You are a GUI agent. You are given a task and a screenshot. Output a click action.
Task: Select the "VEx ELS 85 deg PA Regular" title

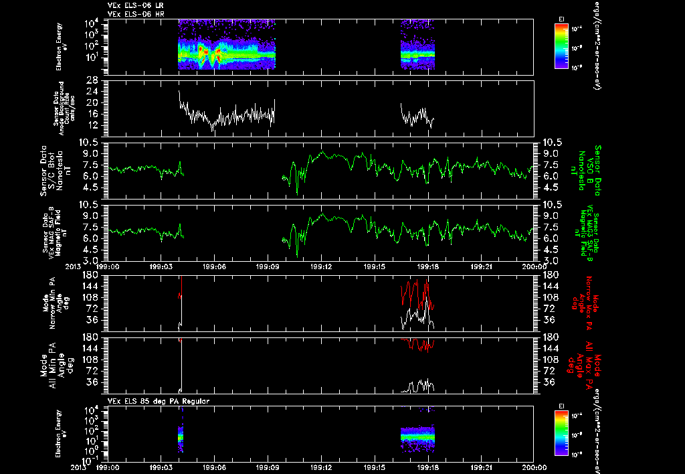pyautogui.click(x=159, y=401)
